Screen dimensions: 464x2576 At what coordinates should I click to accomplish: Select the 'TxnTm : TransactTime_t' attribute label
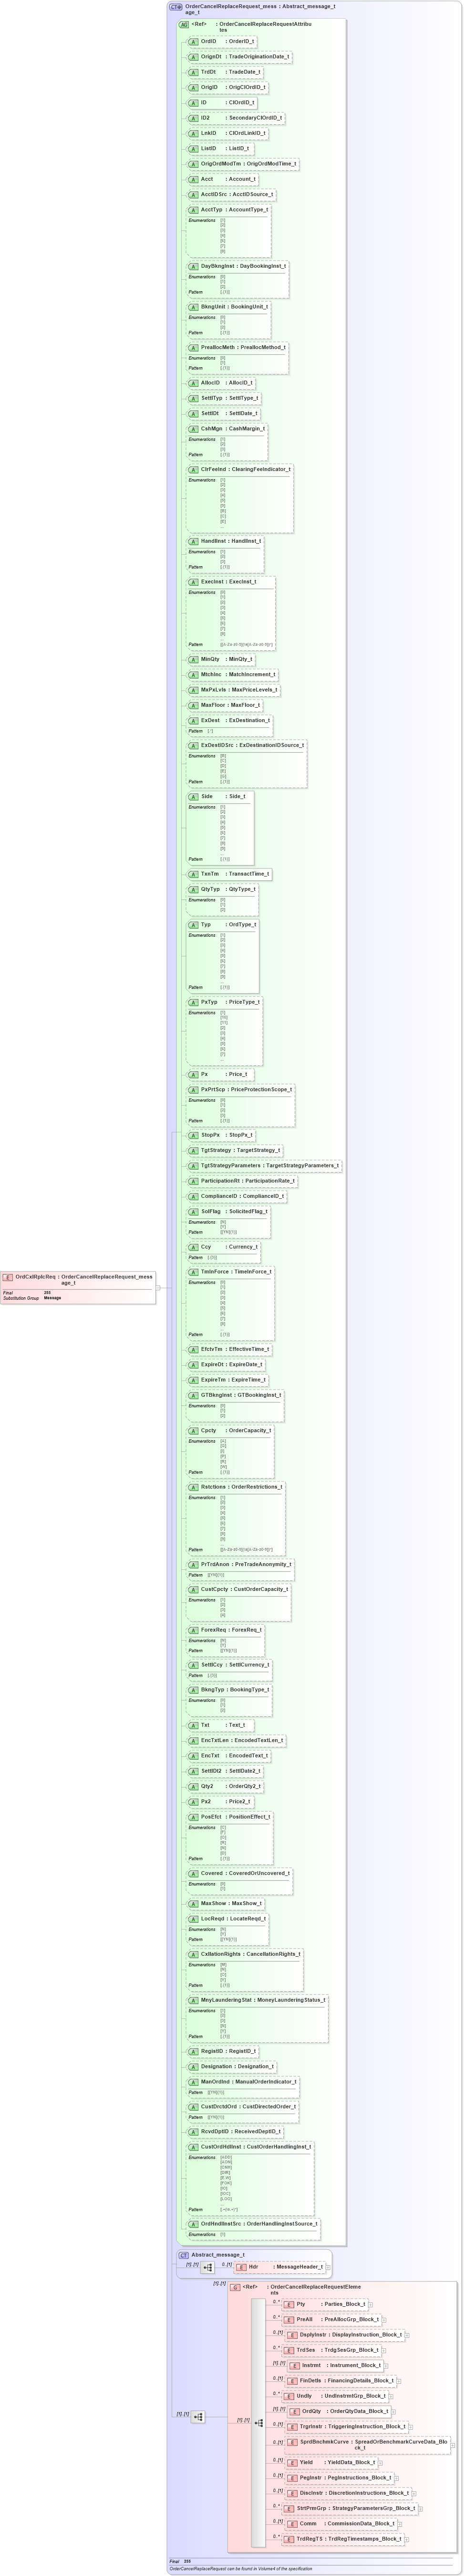[x=235, y=874]
